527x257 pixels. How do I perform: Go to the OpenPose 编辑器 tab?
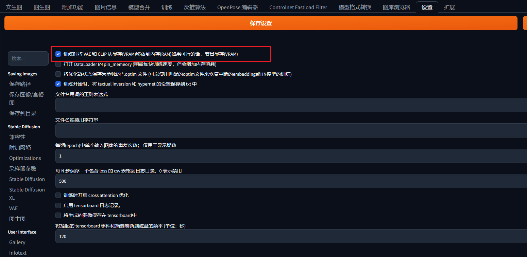click(x=237, y=7)
